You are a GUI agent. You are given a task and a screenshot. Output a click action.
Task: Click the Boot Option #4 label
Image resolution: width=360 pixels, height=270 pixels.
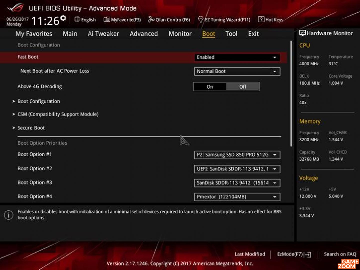point(35,196)
